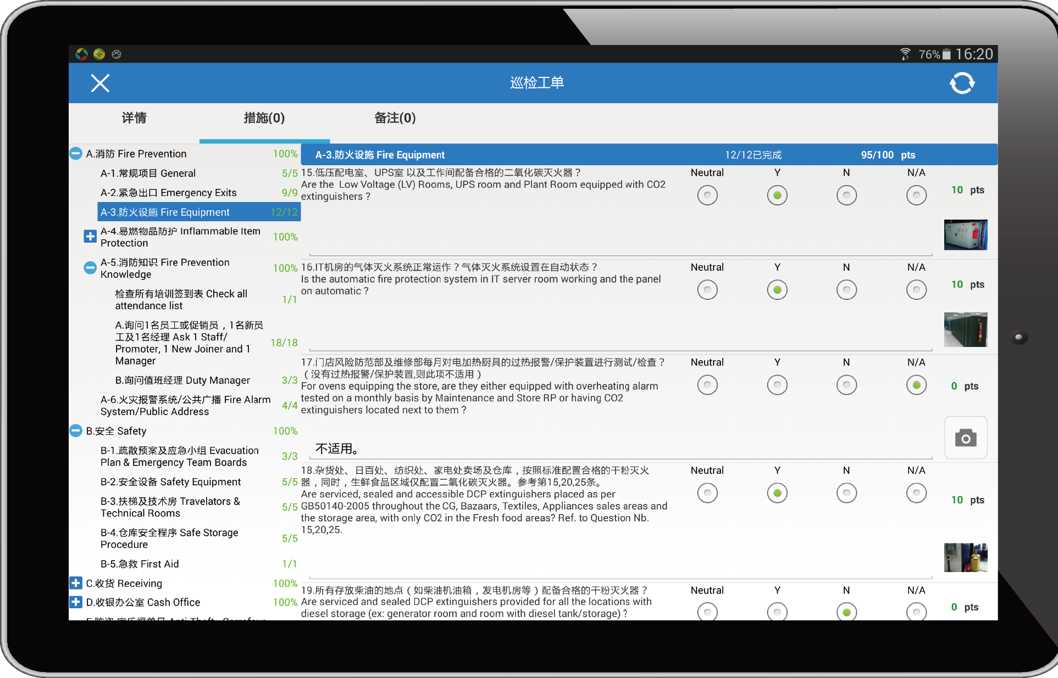Screen dimensions: 1058x678
Task: Tap the circular face notification icon
Action: (x=117, y=54)
